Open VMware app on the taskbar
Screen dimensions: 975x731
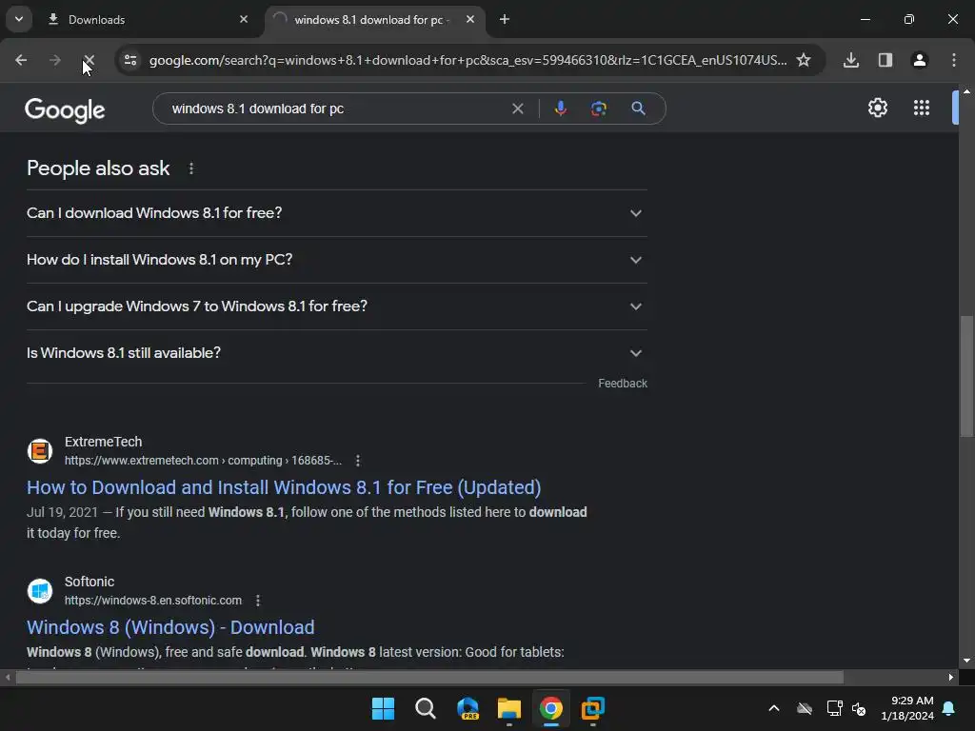pyautogui.click(x=592, y=708)
